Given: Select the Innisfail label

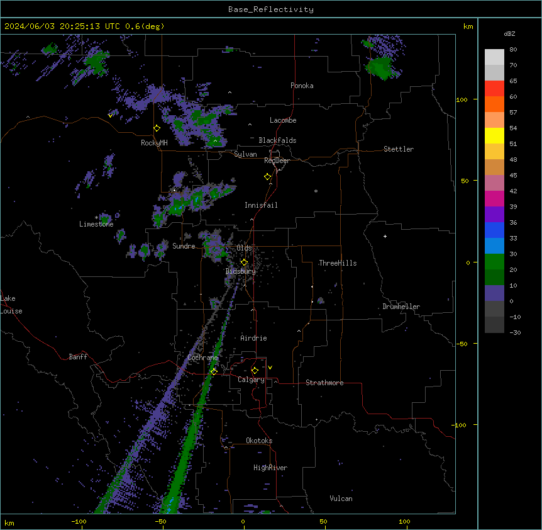Looking at the screenshot, I should coord(261,205).
